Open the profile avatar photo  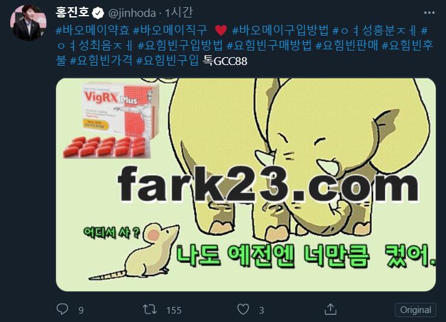coord(28,23)
